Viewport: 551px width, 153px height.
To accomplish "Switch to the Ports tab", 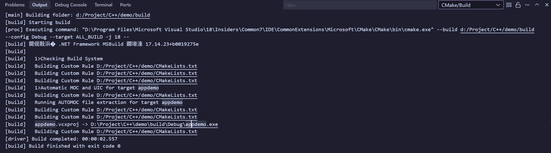I will [x=125, y=5].
